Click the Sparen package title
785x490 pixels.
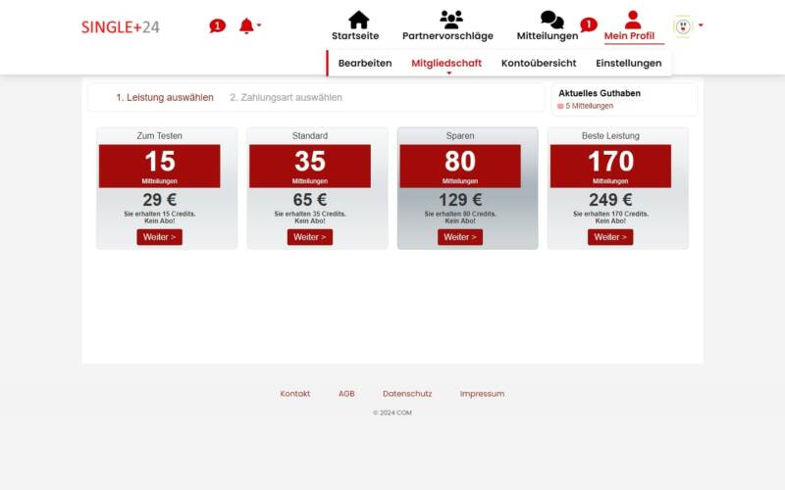[x=460, y=135]
